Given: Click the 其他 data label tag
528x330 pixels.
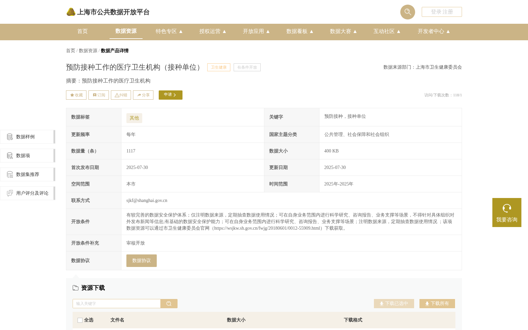Looking at the screenshot, I should click(x=134, y=118).
